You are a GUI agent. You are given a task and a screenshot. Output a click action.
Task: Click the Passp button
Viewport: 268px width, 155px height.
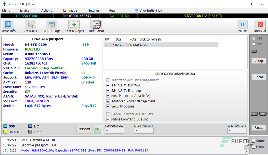pyautogui.click(x=259, y=128)
